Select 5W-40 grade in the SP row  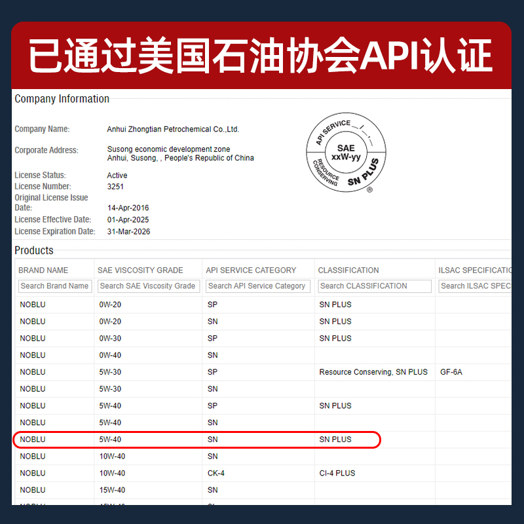110,405
